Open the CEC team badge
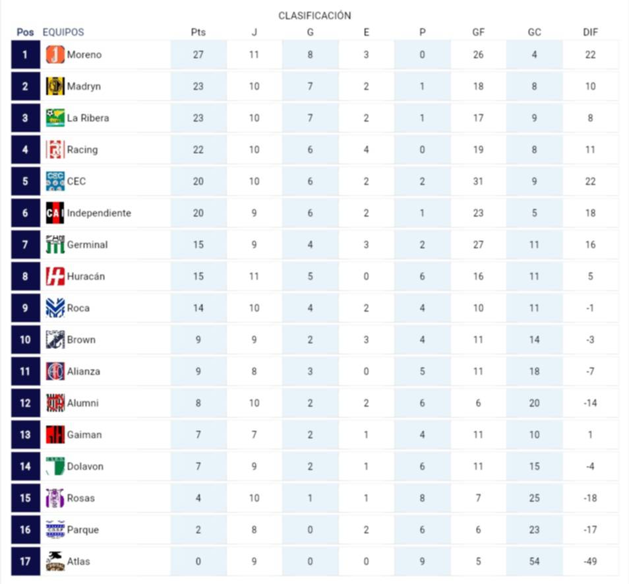 point(55,181)
